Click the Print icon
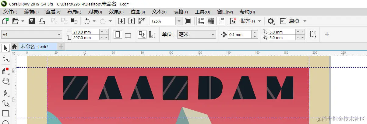The image size is (367, 124). 42,21
